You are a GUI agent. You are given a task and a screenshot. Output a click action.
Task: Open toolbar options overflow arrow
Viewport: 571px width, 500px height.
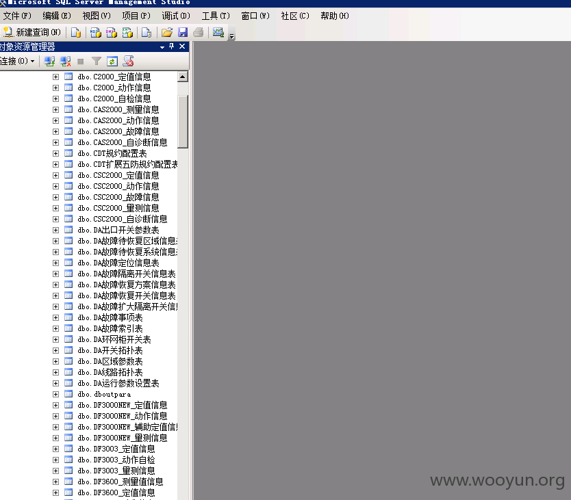[x=231, y=36]
